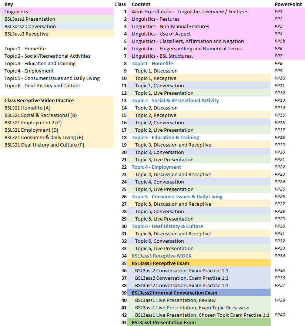Select the PP34 link beside Receptive MOCK
305x326 pixels.
pos(280,256)
